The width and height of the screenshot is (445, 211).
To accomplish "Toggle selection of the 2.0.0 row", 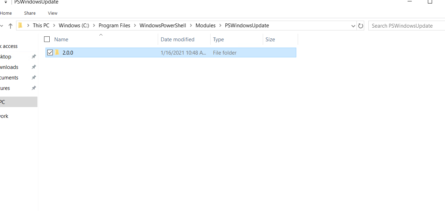I will pos(50,52).
